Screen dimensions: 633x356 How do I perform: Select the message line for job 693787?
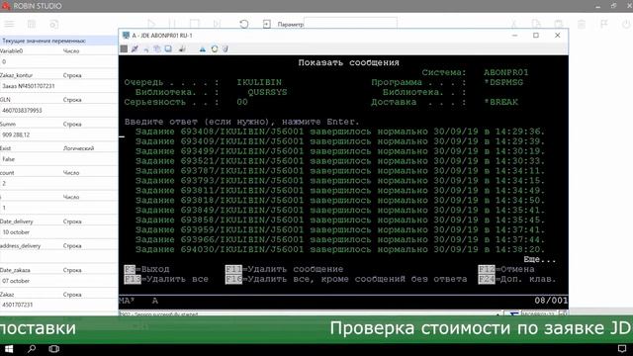click(340, 171)
